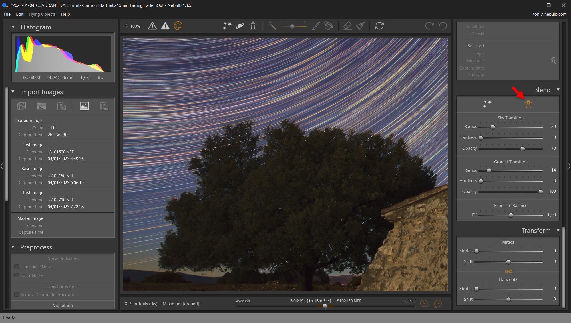Select the paintbrush tool

click(316, 26)
